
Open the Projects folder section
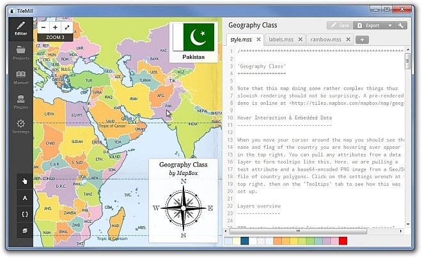tap(20, 53)
